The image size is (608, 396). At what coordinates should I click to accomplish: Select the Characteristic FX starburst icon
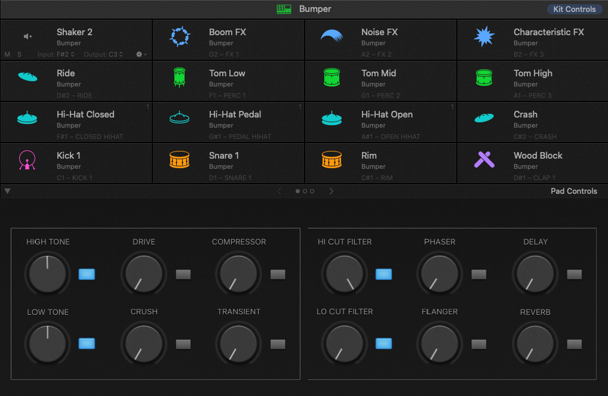(484, 37)
